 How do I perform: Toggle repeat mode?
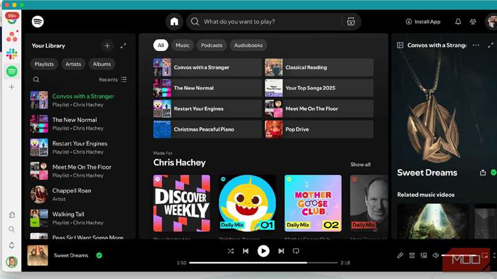click(x=296, y=251)
